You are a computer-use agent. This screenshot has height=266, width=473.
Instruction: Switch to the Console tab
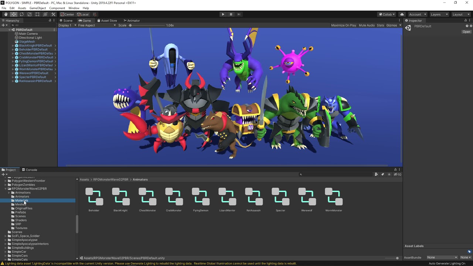click(x=30, y=170)
